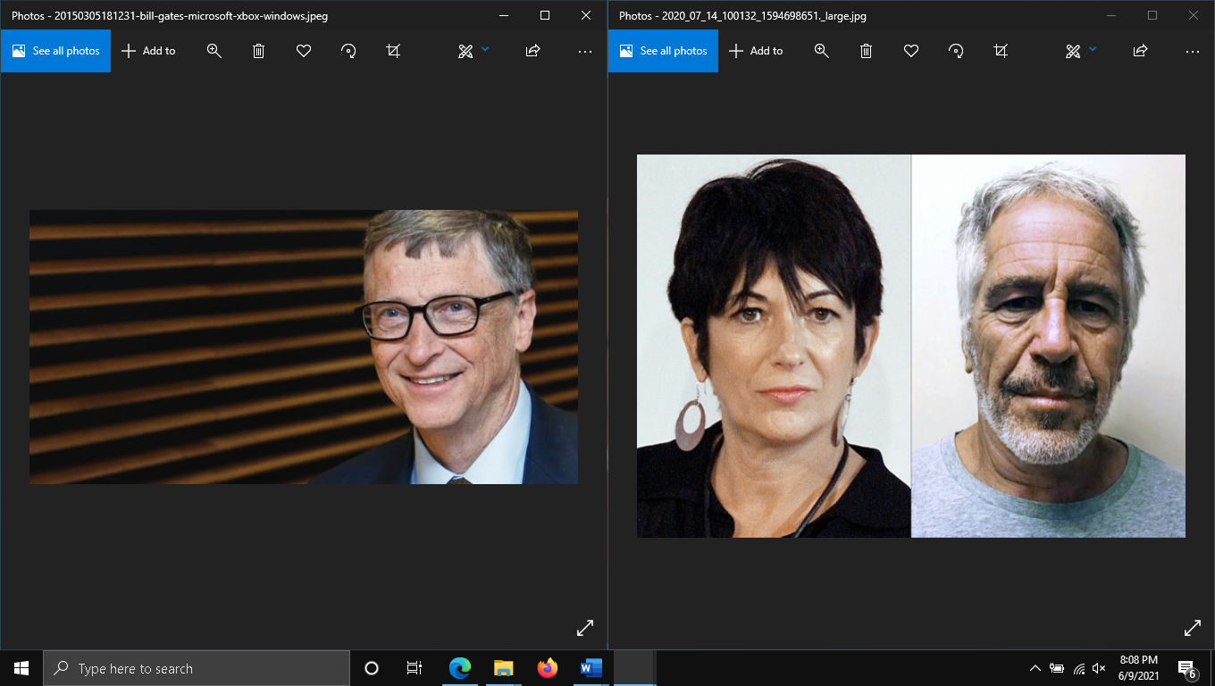This screenshot has width=1215, height=686.
Task: Zoom the photo in the right window
Action: pyautogui.click(x=822, y=51)
